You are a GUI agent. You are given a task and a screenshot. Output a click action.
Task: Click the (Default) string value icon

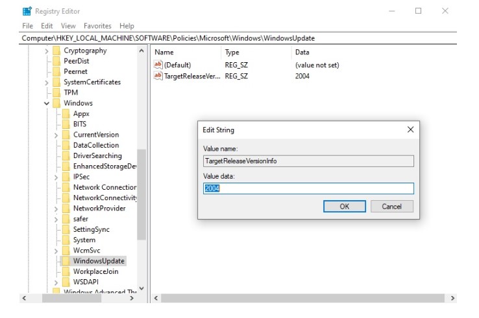pos(158,65)
